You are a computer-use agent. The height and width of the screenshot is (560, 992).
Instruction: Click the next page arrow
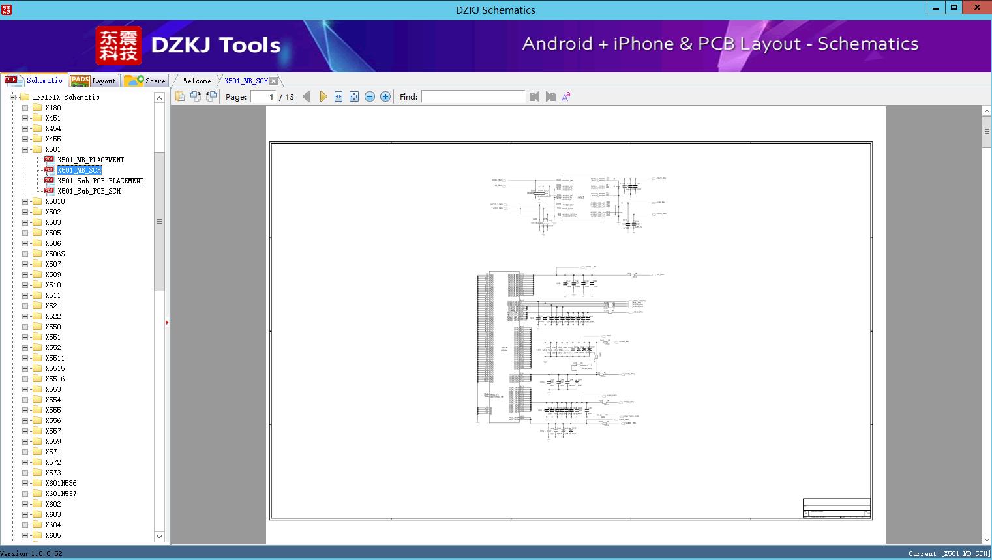tap(323, 96)
